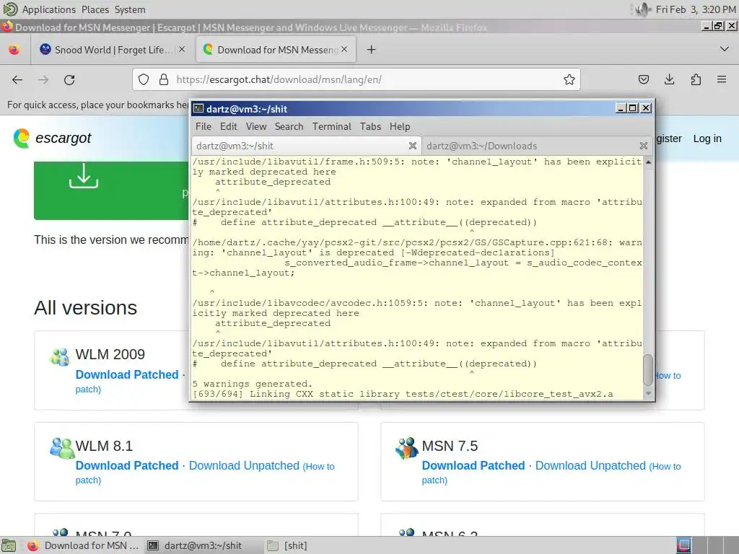Click the escargot logo icon

click(22, 138)
